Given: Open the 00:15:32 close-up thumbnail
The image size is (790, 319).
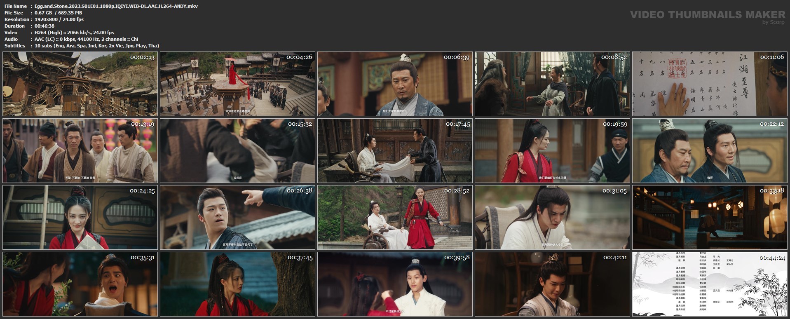Looking at the screenshot, I should [237, 151].
